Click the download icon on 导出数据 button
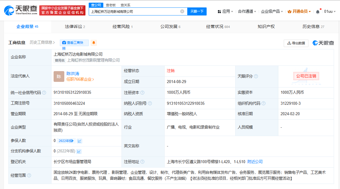This screenshot has width=340, height=189. point(288,43)
